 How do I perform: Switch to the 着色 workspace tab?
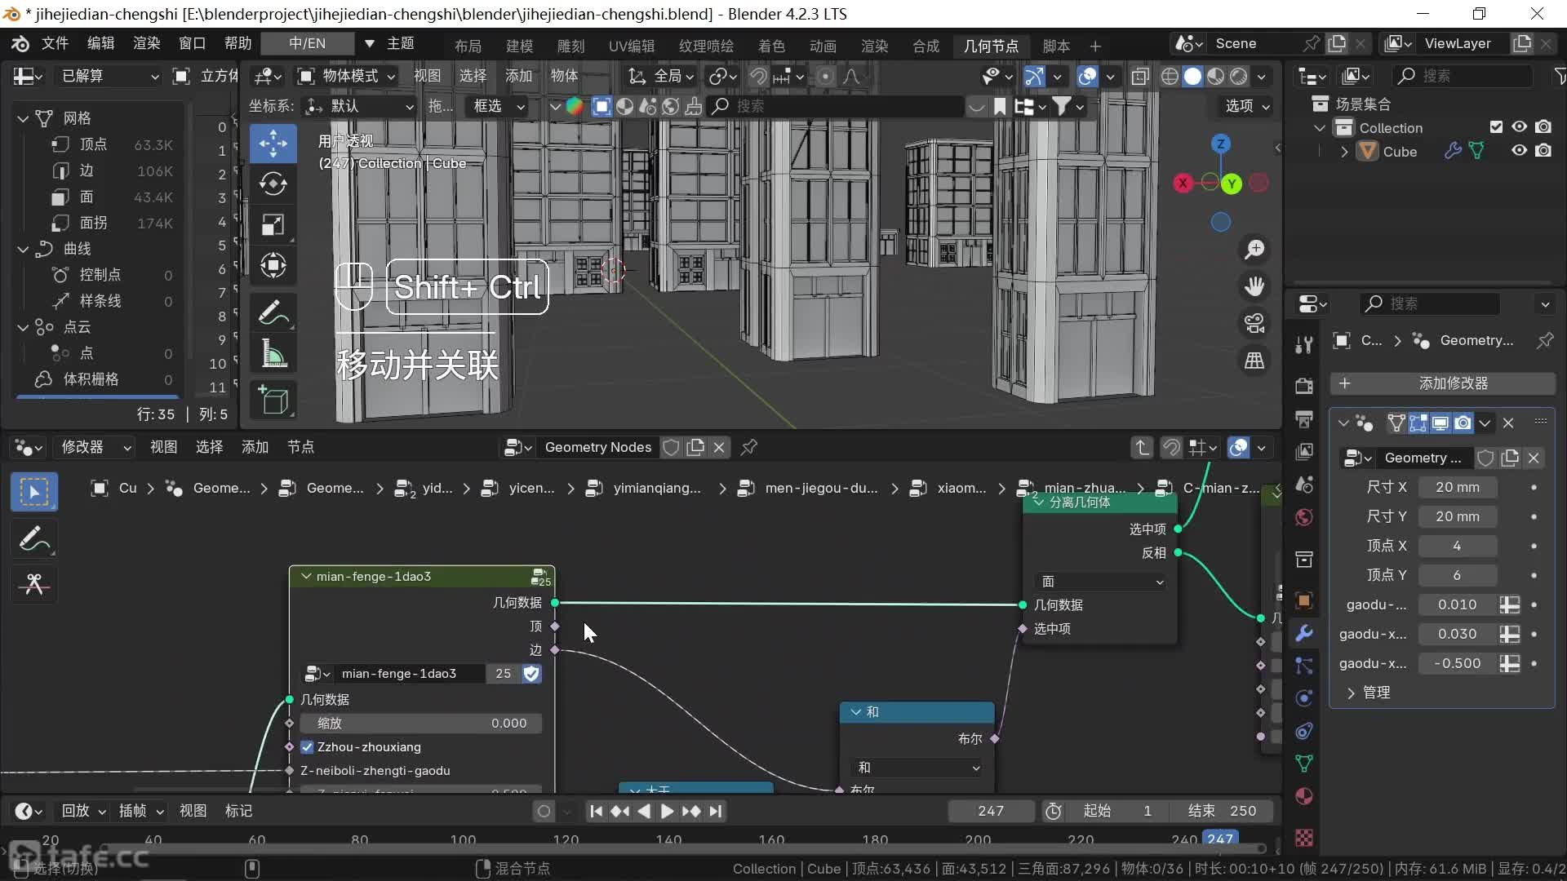tap(770, 46)
